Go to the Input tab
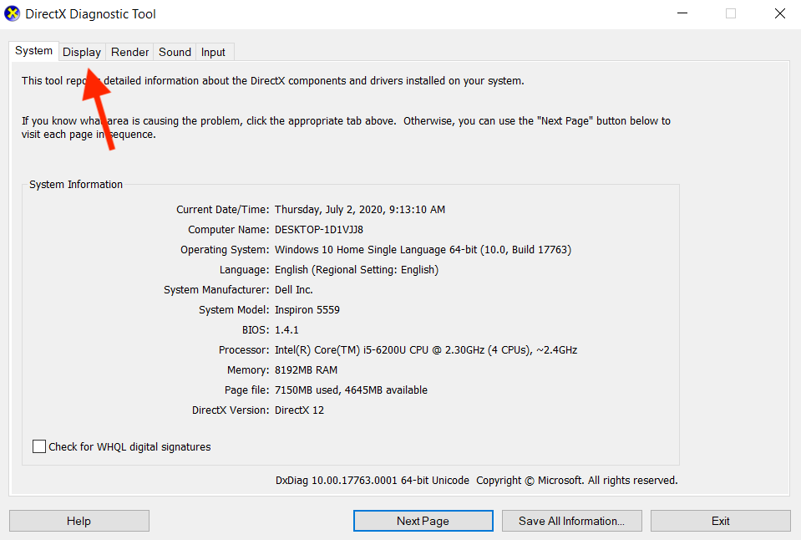This screenshot has height=540, width=801. tap(213, 52)
